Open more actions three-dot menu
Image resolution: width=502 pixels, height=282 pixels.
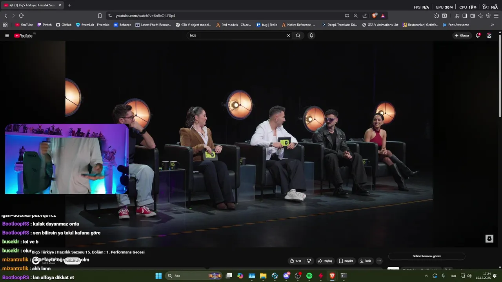(x=379, y=261)
